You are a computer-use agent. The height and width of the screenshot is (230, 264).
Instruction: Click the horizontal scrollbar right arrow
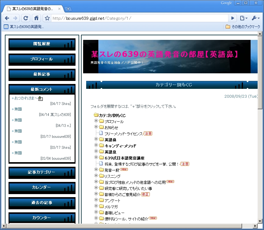[255, 226]
